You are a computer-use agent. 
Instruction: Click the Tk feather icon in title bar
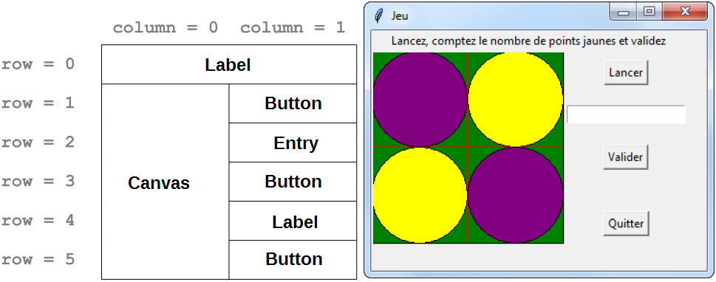click(378, 16)
